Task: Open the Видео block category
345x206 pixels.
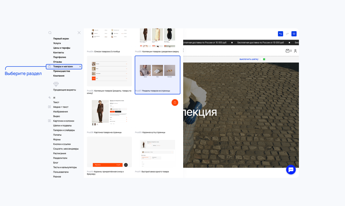Action: click(x=57, y=116)
